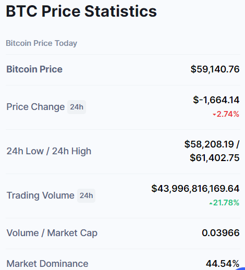Select the 24h badge next to Price Change

pos(77,107)
